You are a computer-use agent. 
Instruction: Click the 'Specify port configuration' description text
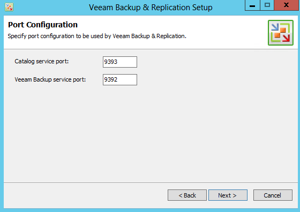97,36
